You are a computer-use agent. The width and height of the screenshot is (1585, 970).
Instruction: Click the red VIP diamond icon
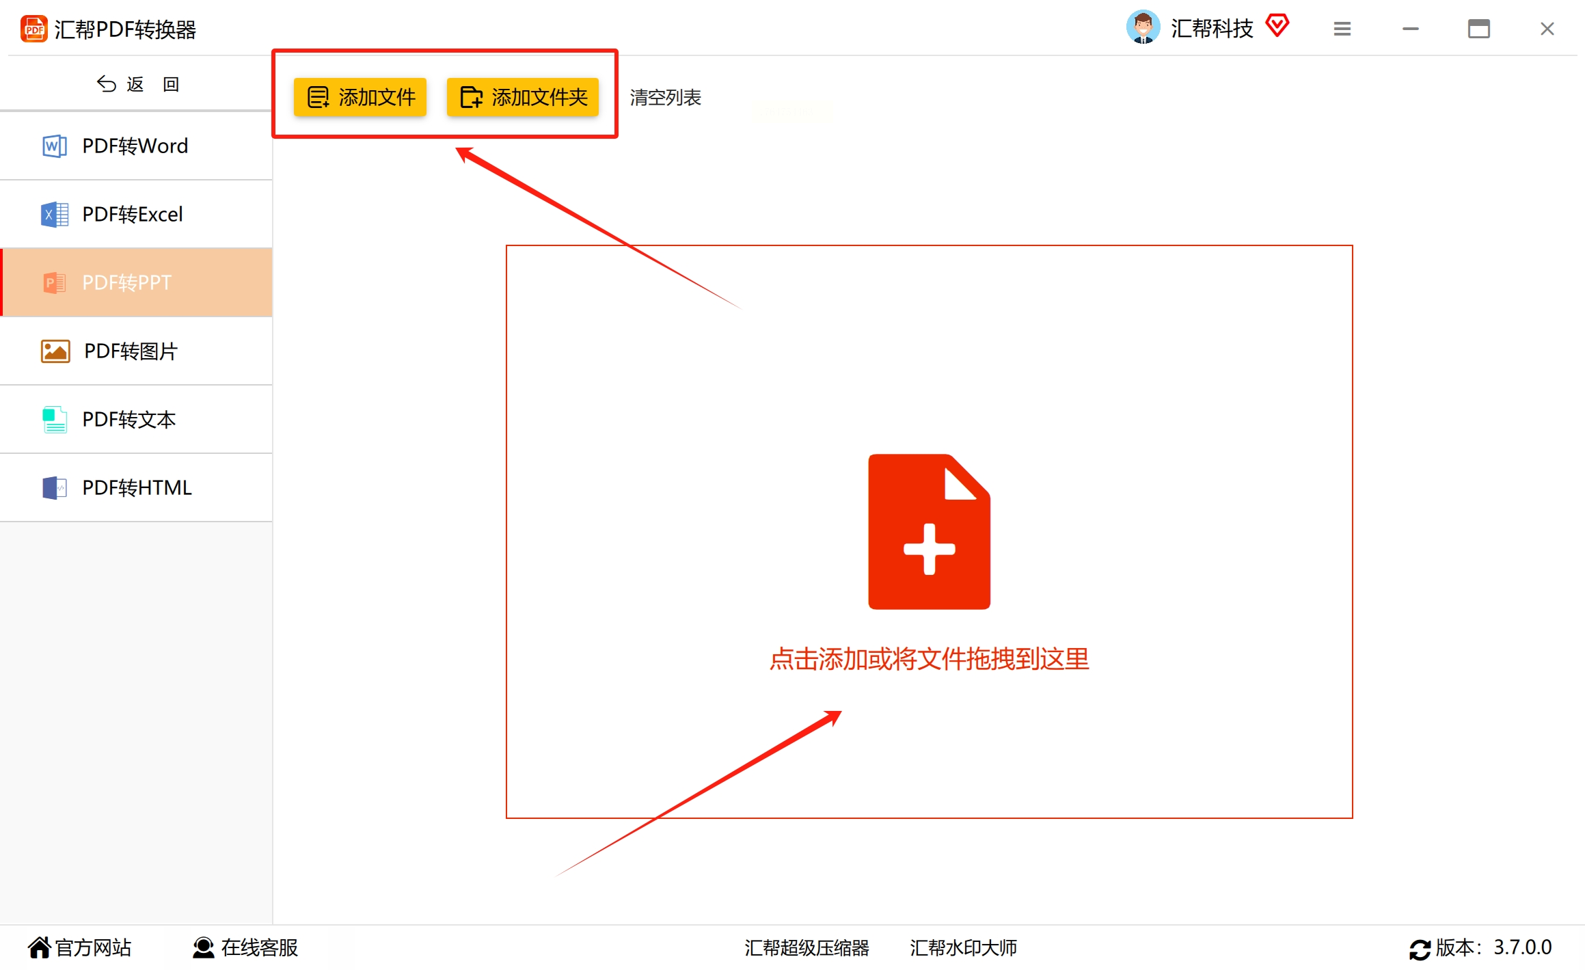tap(1277, 27)
